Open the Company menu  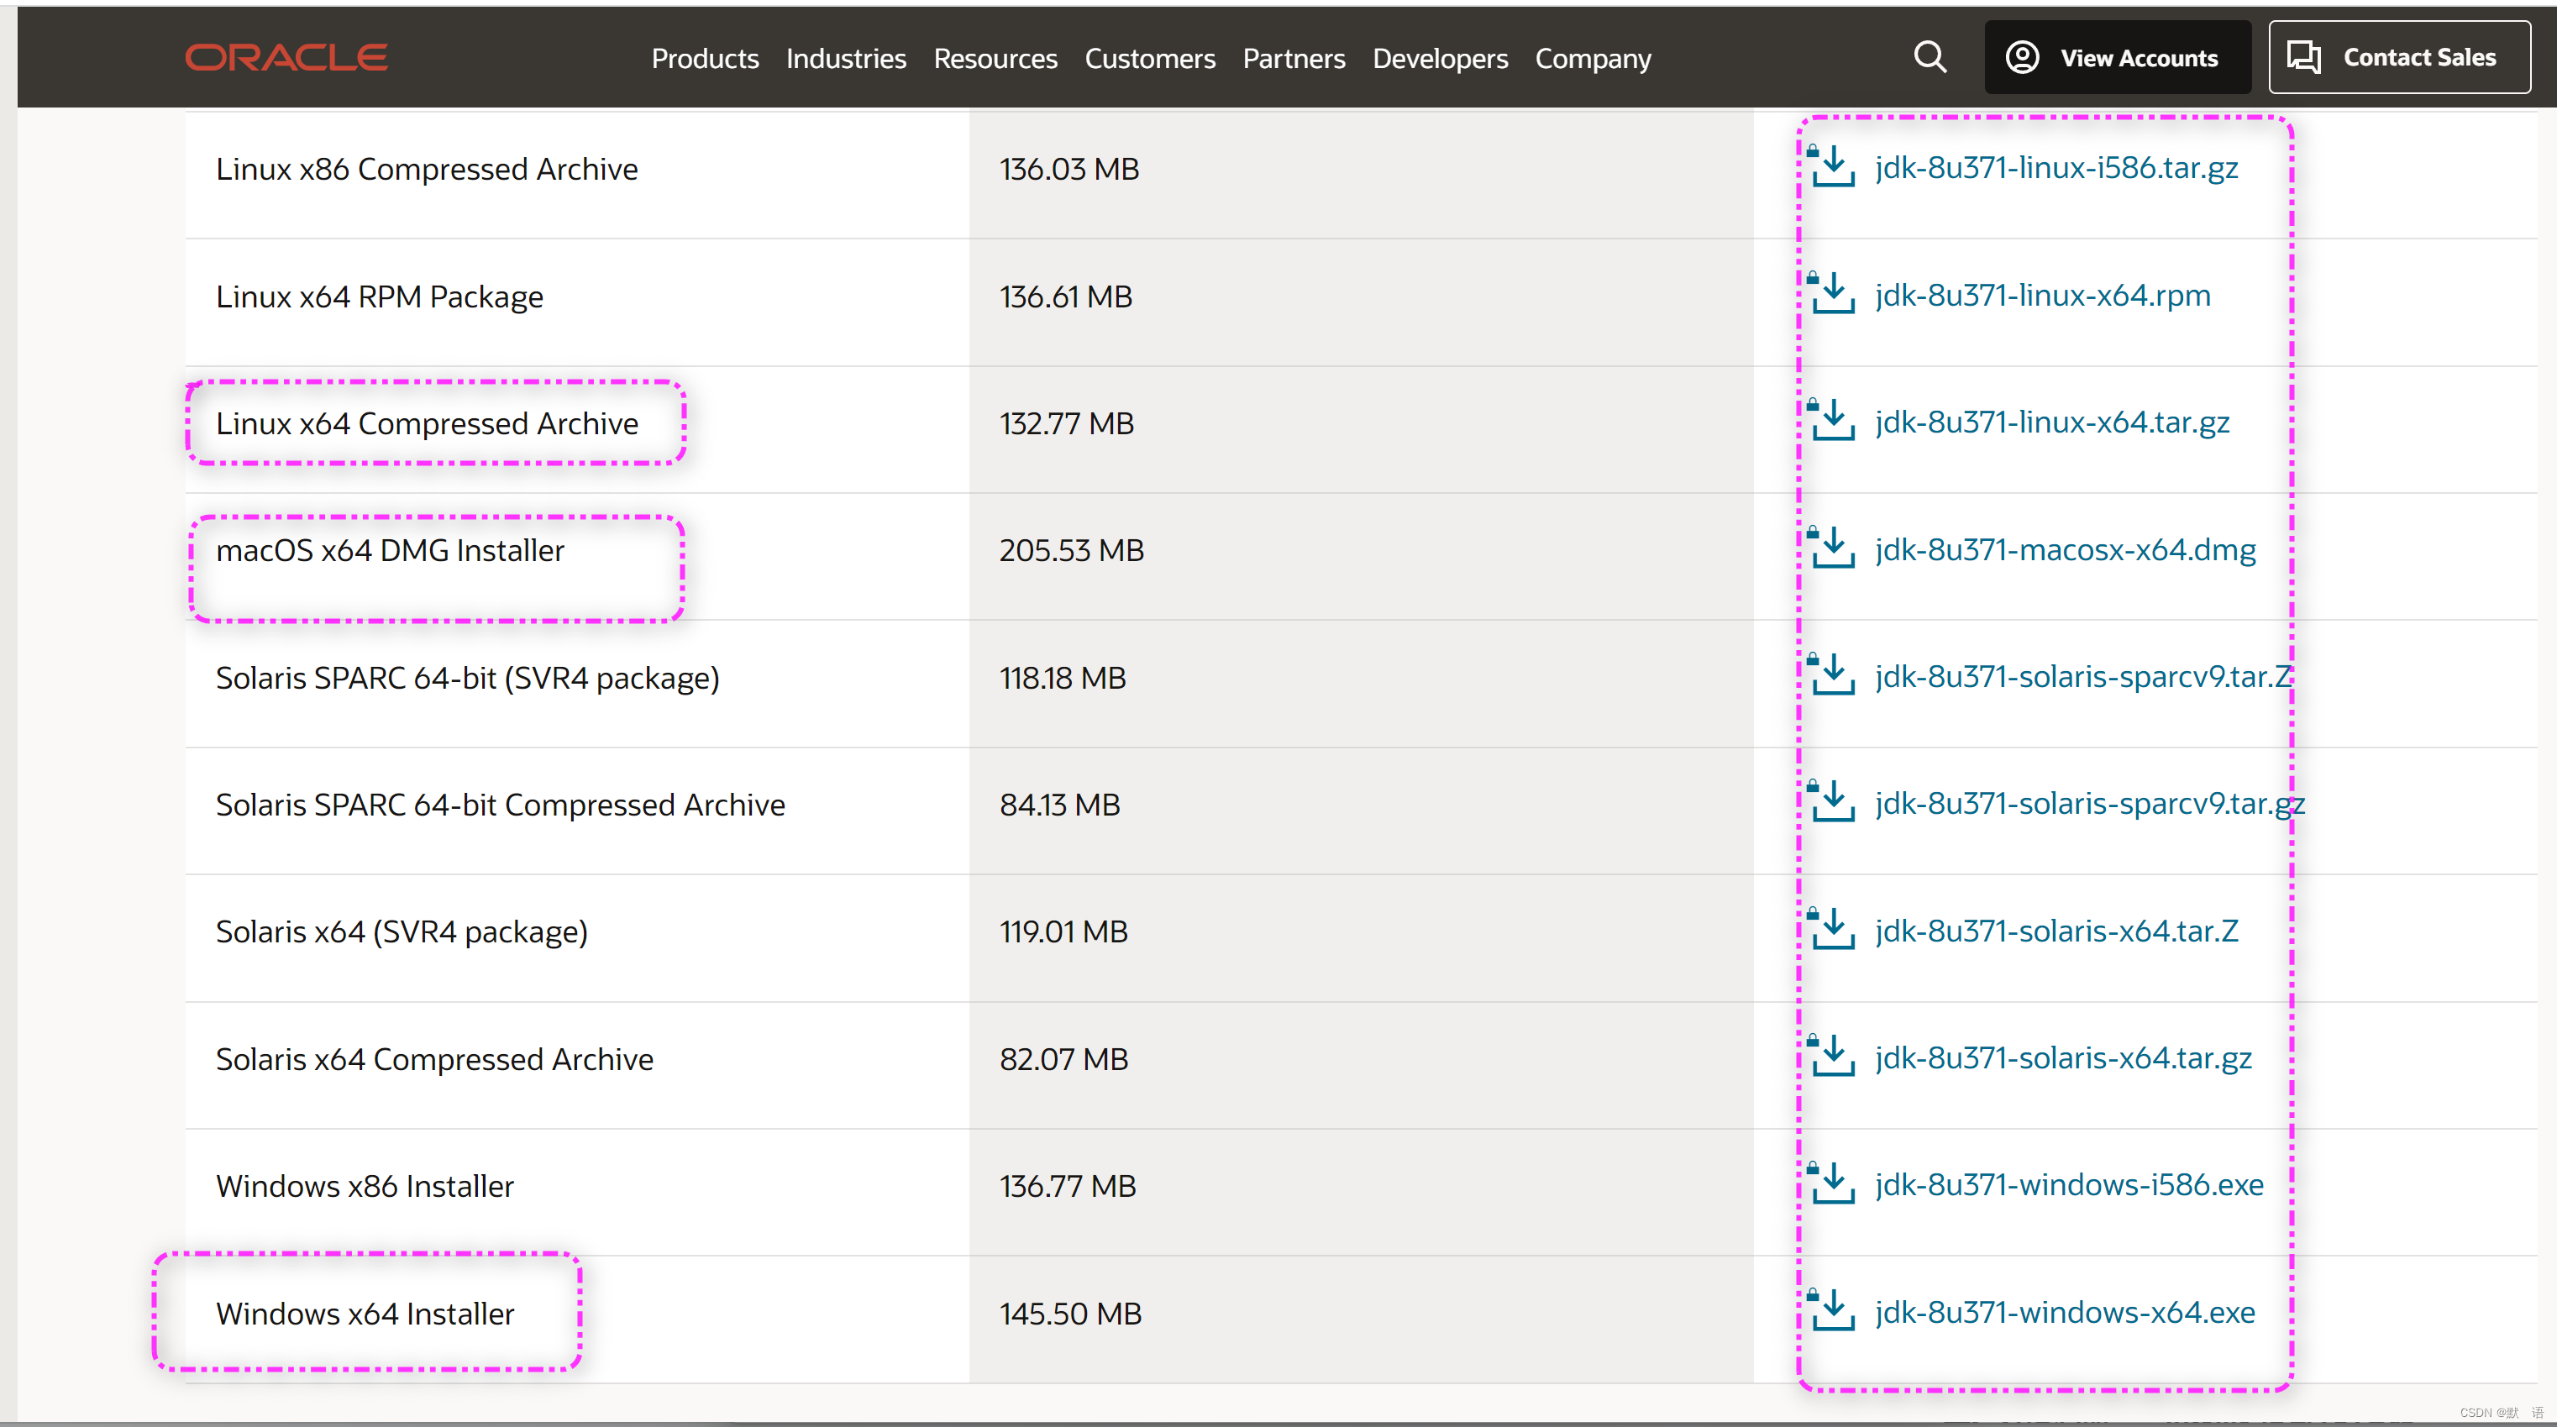point(1592,59)
